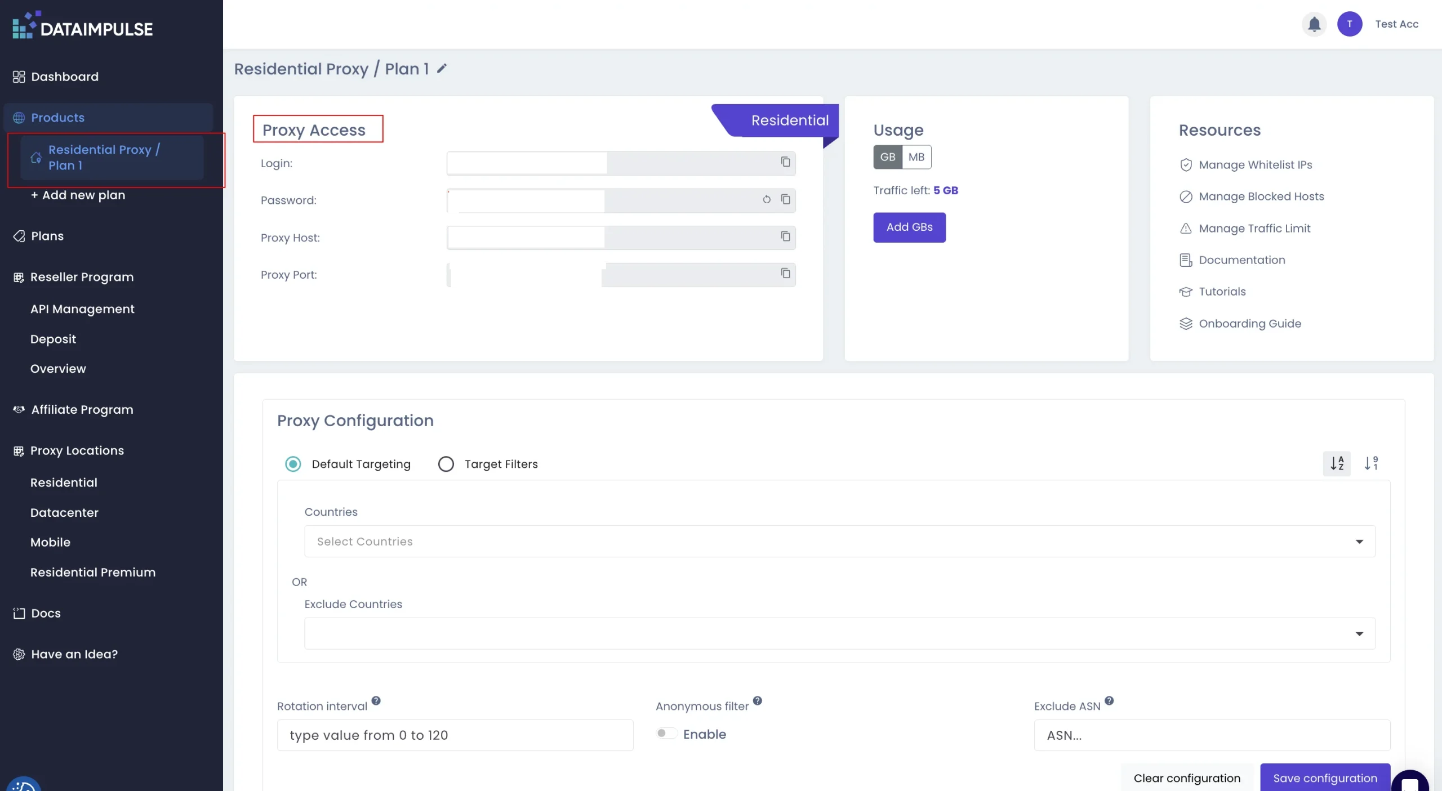Copy the Password value
The width and height of the screenshot is (1442, 791).
[x=785, y=199]
